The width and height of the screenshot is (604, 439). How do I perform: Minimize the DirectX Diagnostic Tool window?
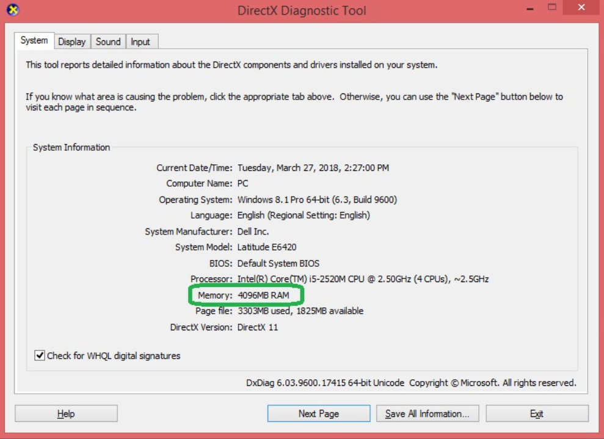(x=530, y=8)
